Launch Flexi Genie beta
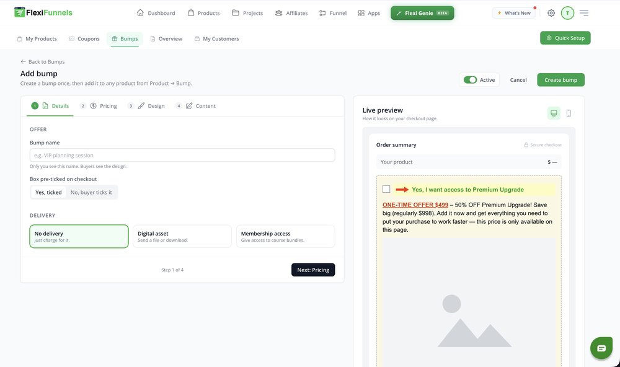This screenshot has width=620, height=367. point(422,13)
